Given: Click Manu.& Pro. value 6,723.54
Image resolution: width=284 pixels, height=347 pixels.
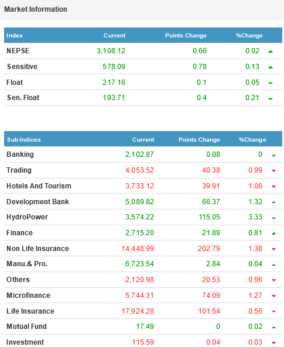Looking at the screenshot, I should pos(139,264).
